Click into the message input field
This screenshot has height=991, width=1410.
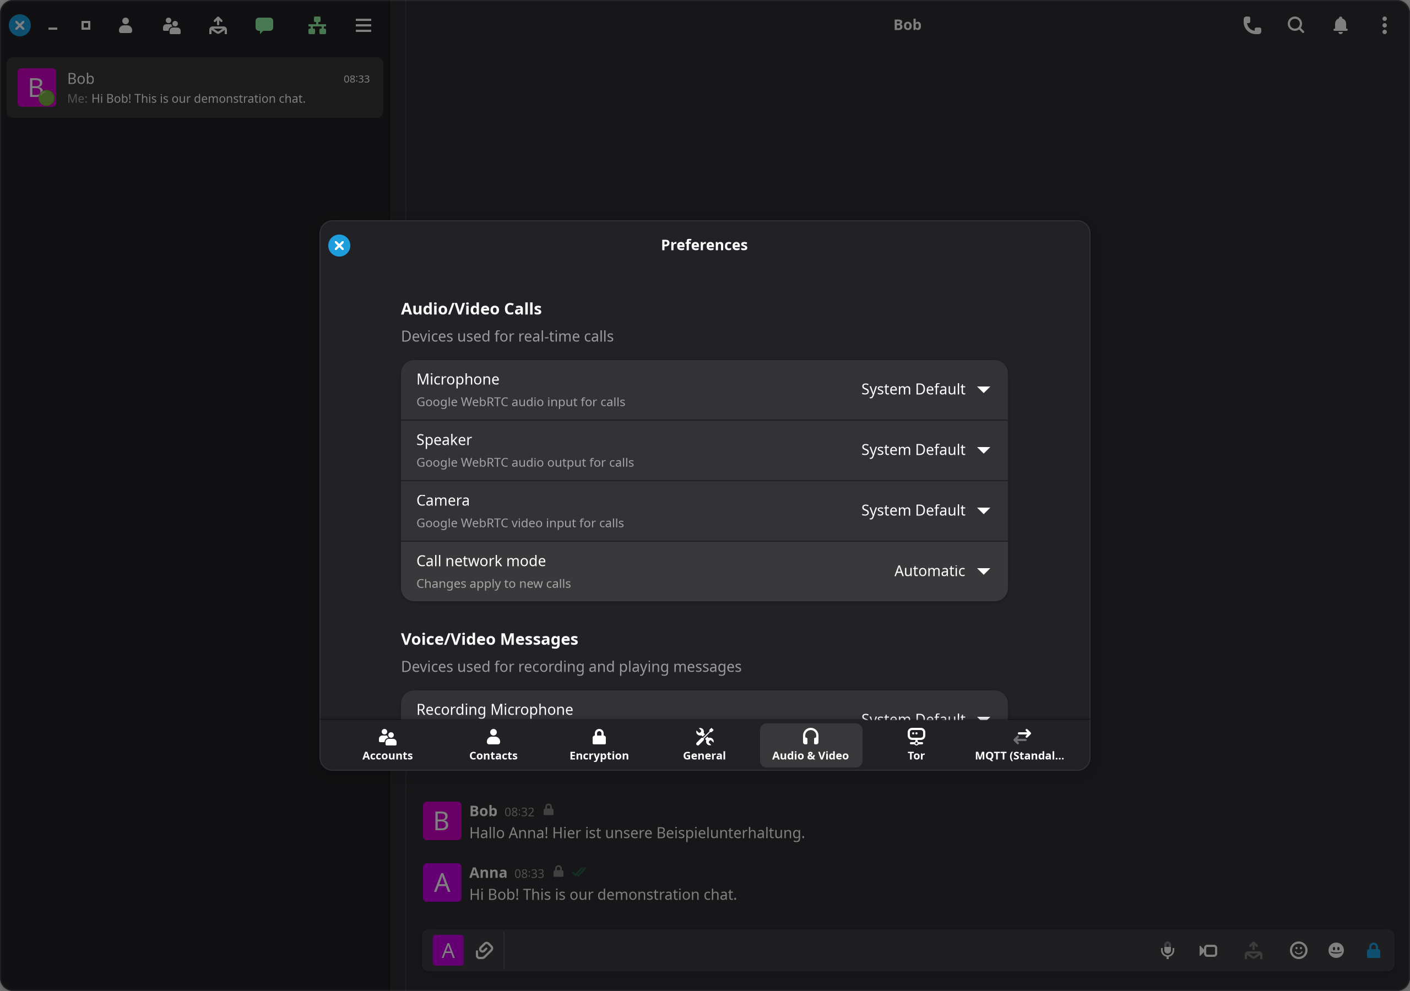pos(826,950)
